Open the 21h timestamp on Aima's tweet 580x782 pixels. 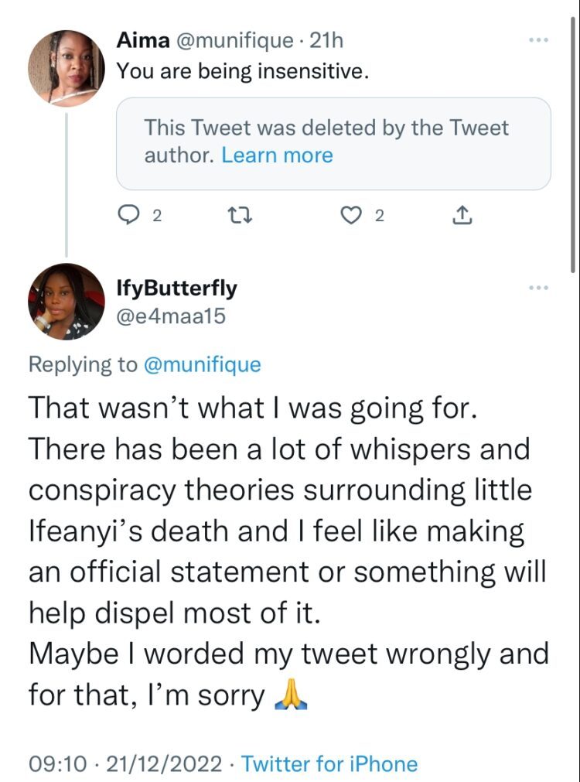click(327, 40)
